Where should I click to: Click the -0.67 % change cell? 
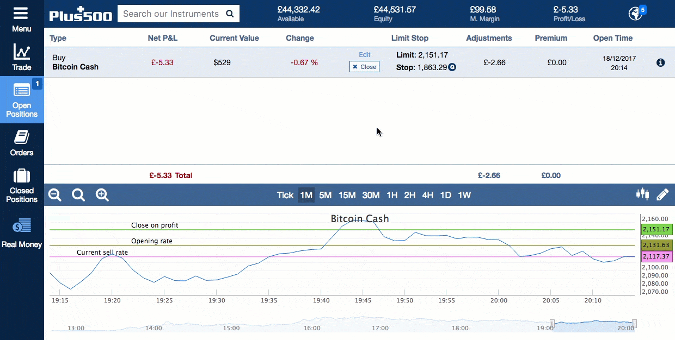(304, 62)
